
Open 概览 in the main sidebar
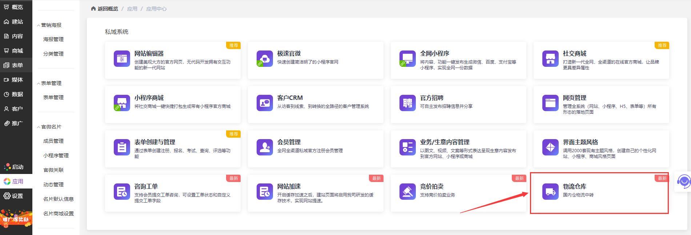coord(16,7)
